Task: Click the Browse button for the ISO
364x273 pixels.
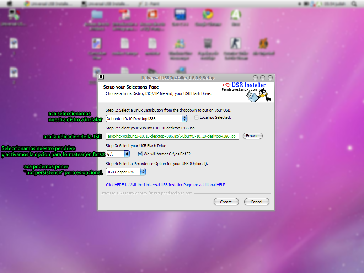Action: [x=253, y=136]
